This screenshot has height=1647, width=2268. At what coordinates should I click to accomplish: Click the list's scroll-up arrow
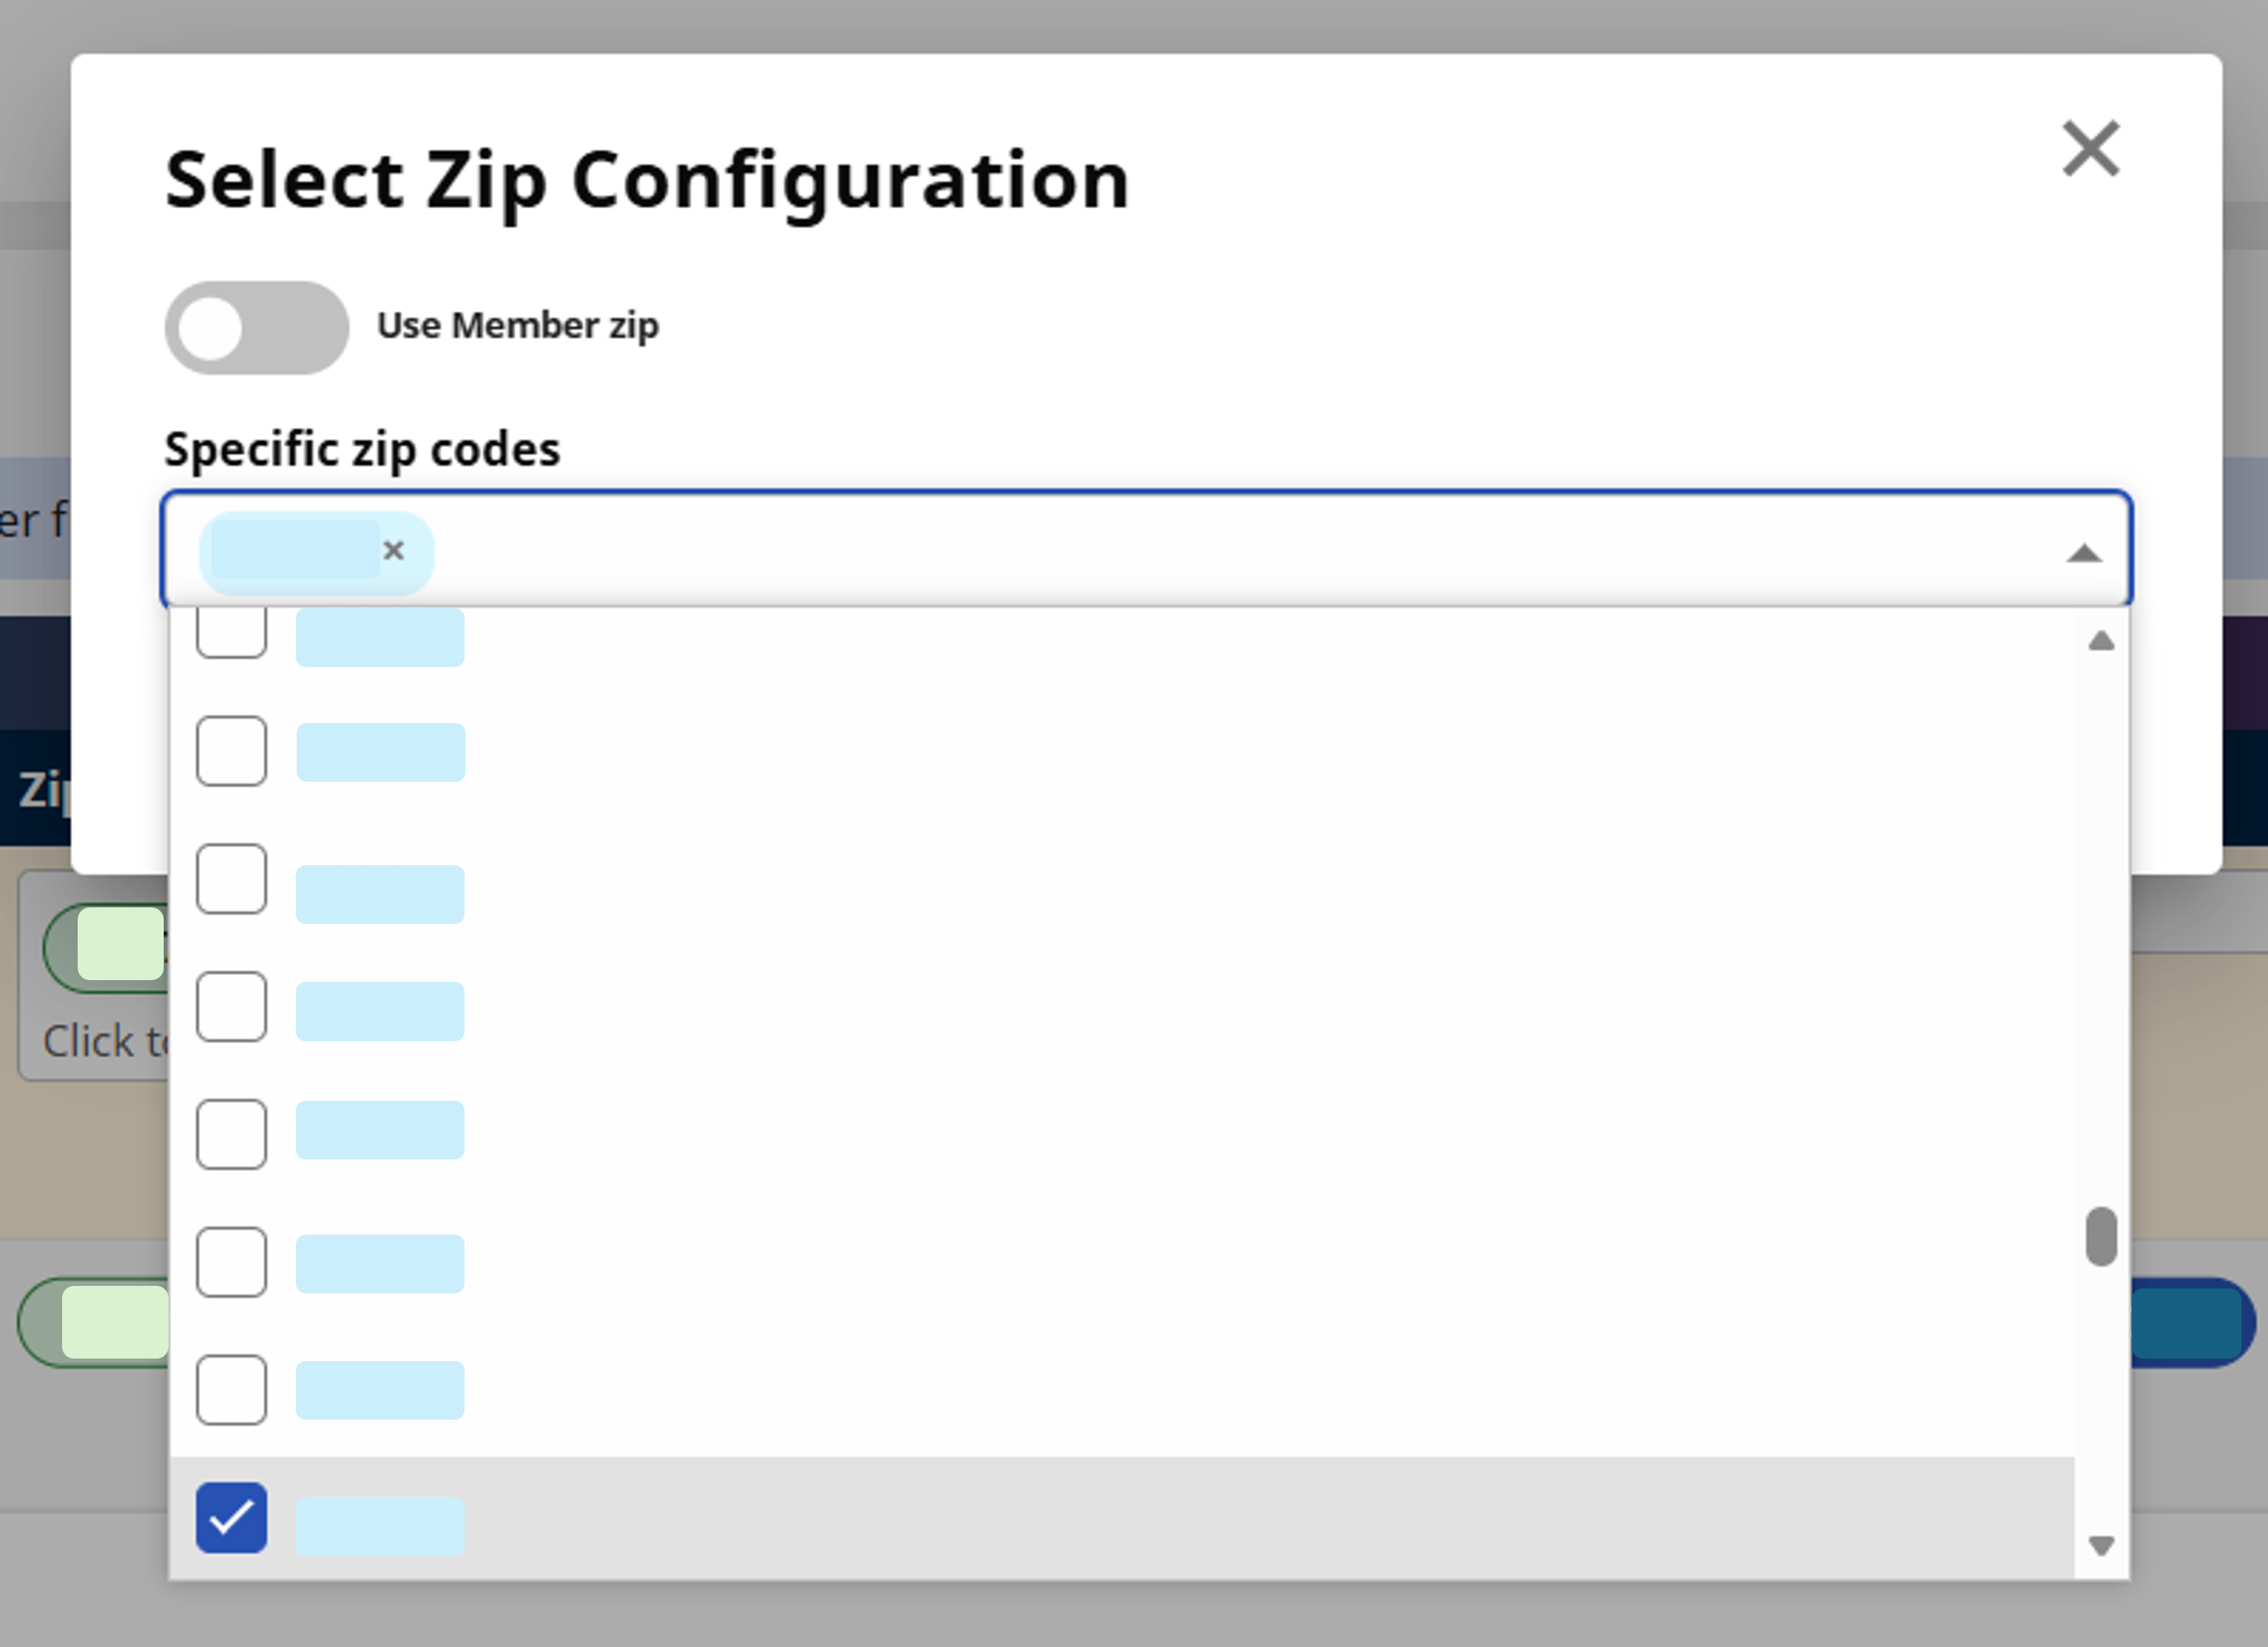point(2101,641)
